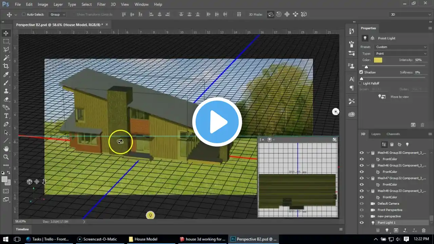Select the Eraser tool
Viewport: 434px width, 244px height.
6,99
